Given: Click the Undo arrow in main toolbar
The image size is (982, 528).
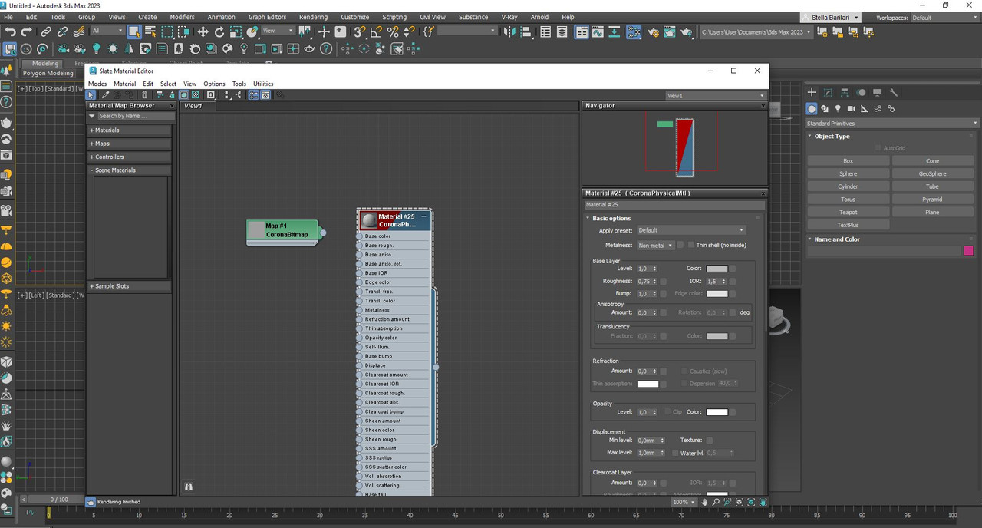Looking at the screenshot, I should point(10,31).
